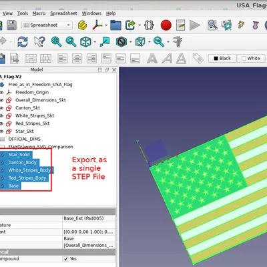Set background color with White button
The height and width of the screenshot is (267, 267).
pyautogui.click(x=251, y=58)
